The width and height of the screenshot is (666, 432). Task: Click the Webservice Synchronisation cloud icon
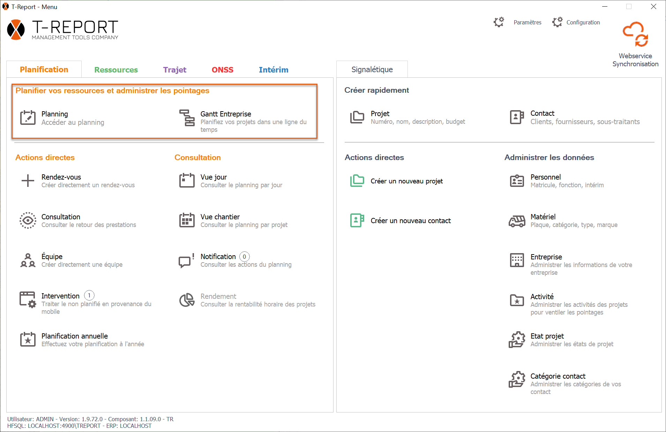635,35
